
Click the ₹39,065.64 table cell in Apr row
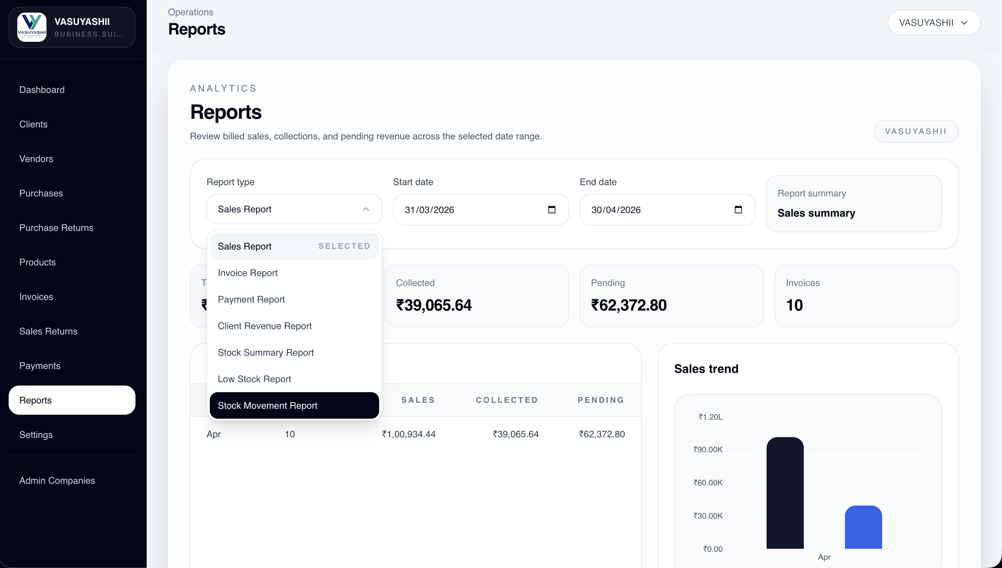coord(516,434)
